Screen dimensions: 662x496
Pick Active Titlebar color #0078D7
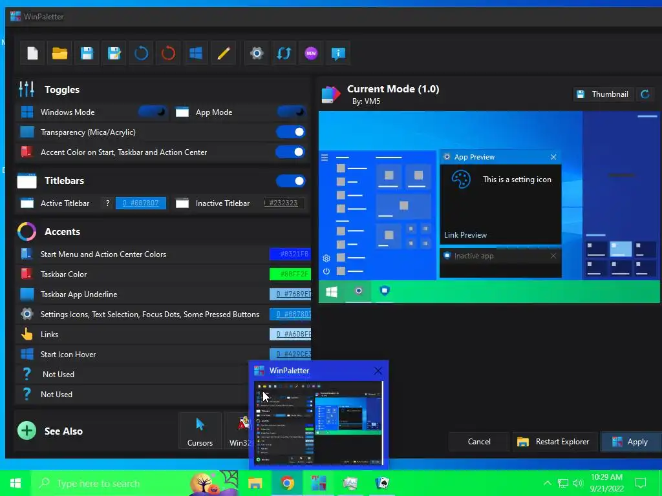click(x=141, y=203)
